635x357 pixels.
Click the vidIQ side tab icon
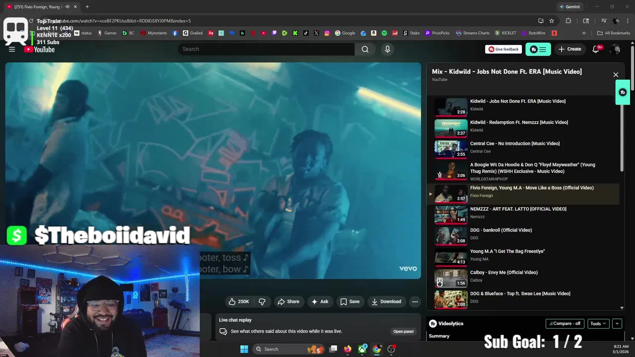coord(623,92)
